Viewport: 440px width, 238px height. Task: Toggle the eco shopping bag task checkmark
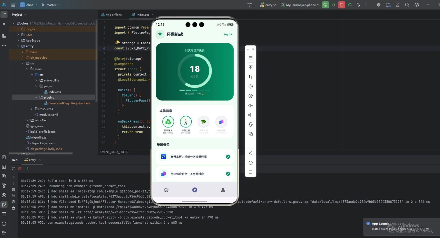pos(228,174)
